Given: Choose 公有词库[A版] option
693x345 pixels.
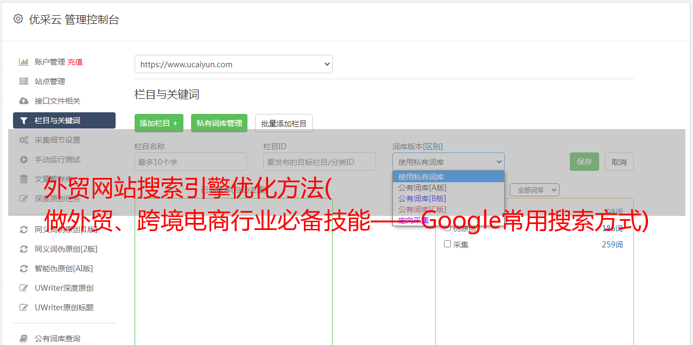Looking at the screenshot, I should pos(448,188).
